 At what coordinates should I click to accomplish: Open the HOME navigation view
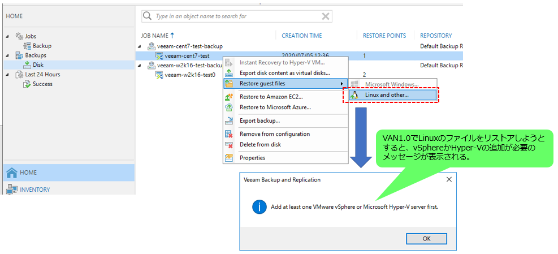69,173
